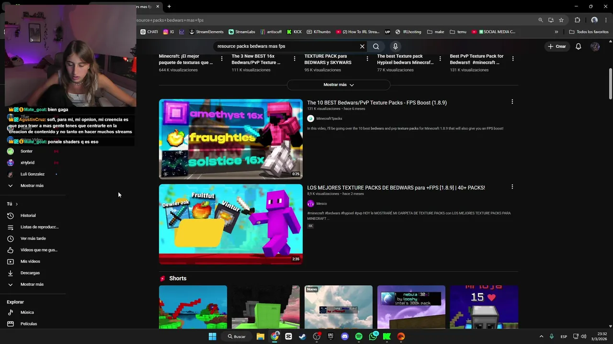Open the Fruitful and Vintur texture pack thumbnail
613x344 pixels.
(x=231, y=224)
